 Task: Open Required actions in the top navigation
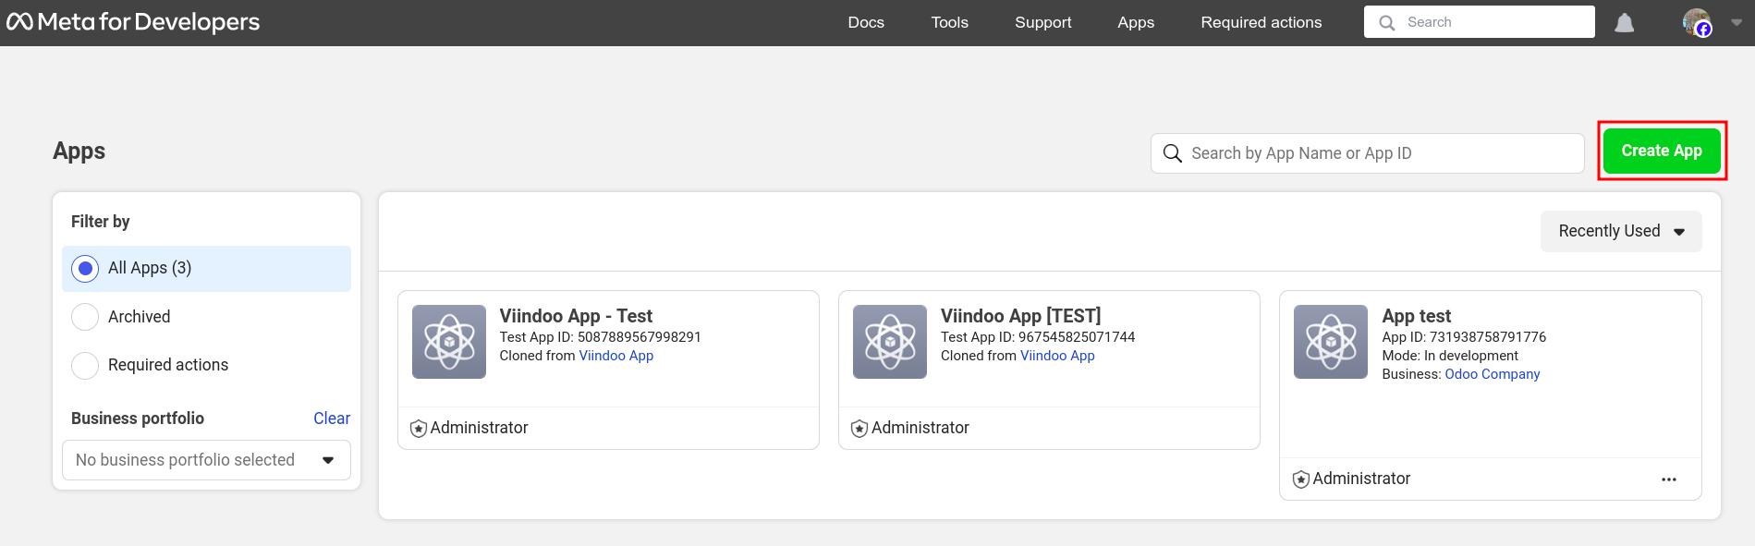[1261, 22]
